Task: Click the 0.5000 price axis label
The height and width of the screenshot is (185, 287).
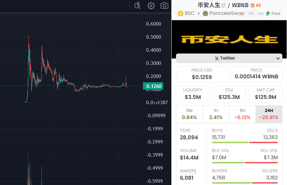Action: (x=153, y=37)
